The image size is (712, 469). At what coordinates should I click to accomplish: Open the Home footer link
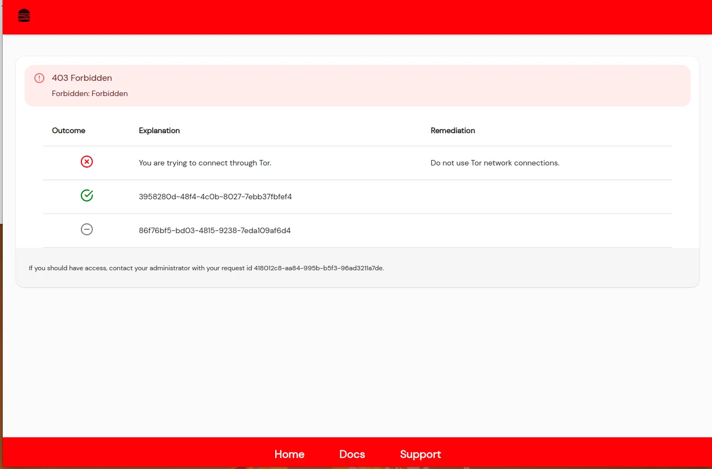tap(289, 454)
